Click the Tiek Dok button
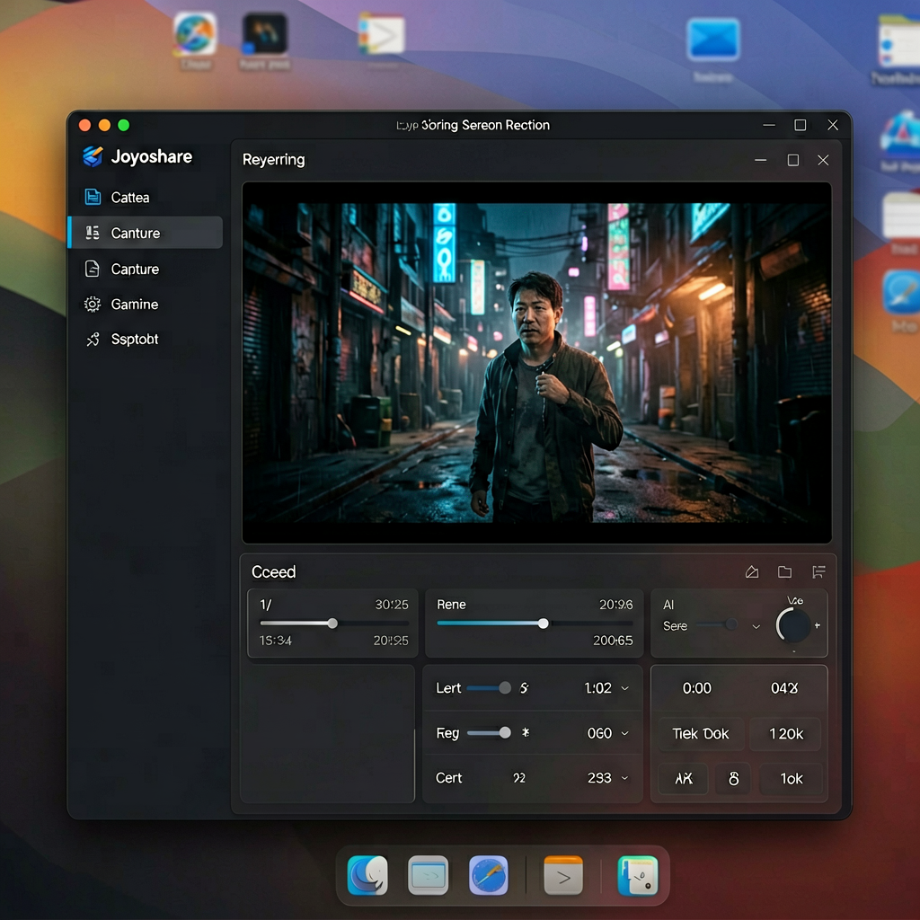The image size is (920, 920). tap(701, 733)
